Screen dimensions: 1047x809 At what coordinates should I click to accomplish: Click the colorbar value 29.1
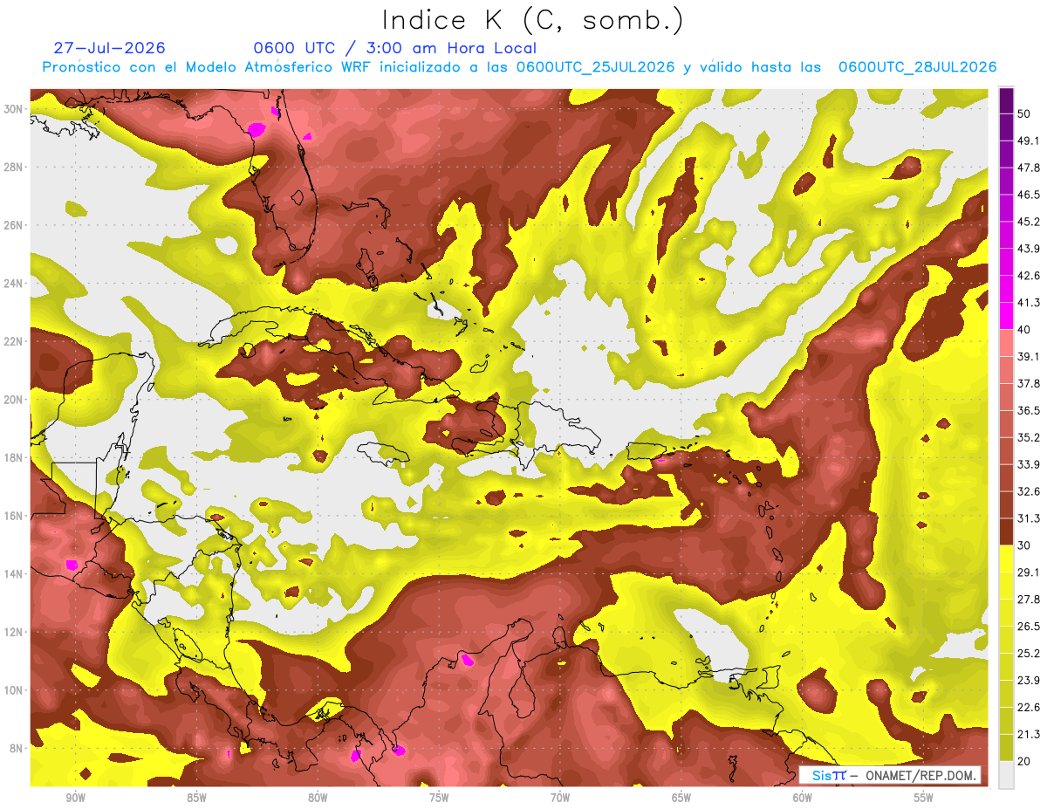[x=1029, y=572]
